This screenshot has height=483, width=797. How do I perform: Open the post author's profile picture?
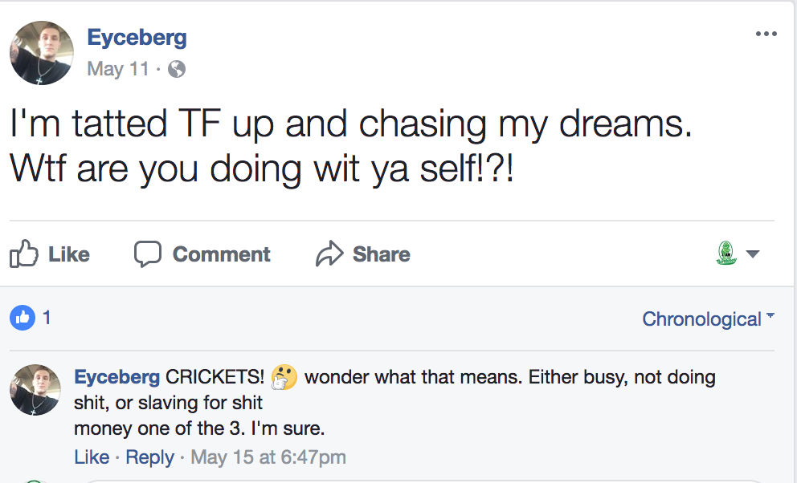(41, 54)
